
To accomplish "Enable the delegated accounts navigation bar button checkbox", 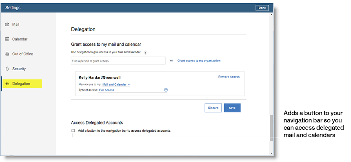I will [73, 131].
